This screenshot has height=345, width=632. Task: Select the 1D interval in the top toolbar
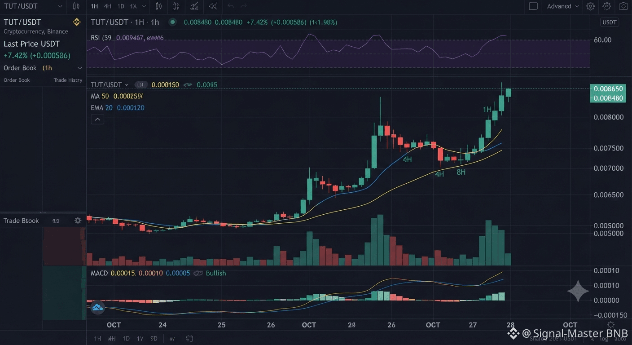pyautogui.click(x=121, y=6)
